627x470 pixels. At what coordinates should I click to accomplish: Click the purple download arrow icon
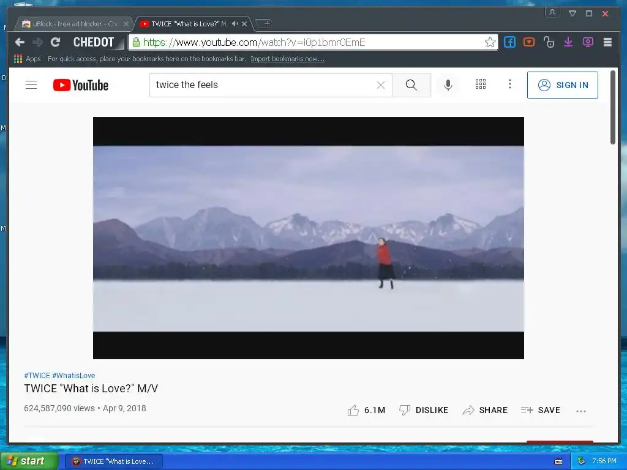coord(568,42)
